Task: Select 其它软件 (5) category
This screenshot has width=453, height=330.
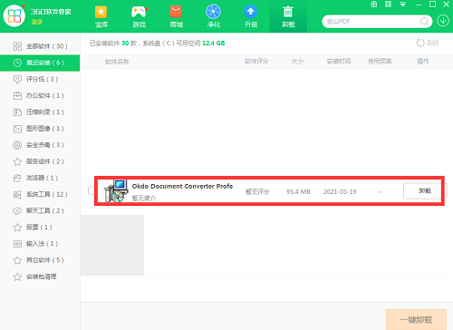Action: 40,260
